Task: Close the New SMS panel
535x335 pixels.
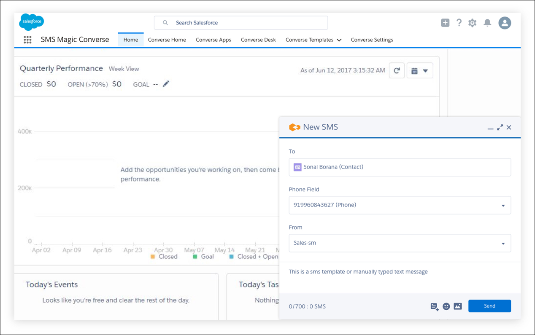Action: (x=509, y=127)
